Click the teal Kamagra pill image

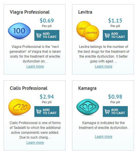click(88, 107)
